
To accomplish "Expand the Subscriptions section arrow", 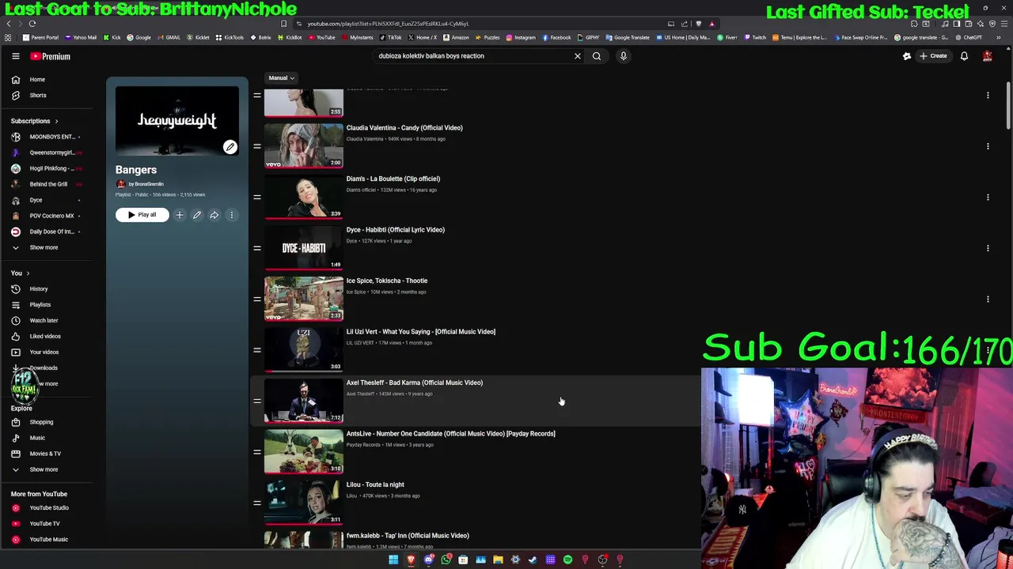I will tap(56, 121).
